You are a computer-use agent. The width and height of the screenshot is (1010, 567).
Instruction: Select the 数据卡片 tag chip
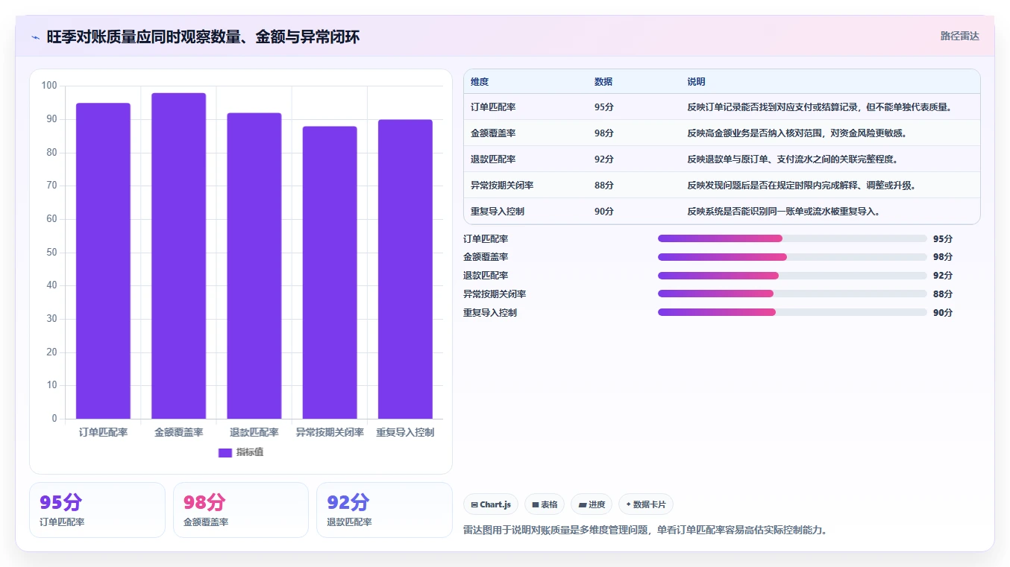tap(646, 504)
